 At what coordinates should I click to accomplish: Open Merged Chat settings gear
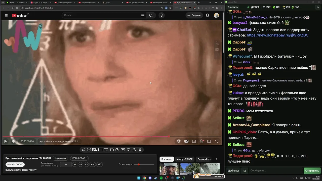point(318,7)
